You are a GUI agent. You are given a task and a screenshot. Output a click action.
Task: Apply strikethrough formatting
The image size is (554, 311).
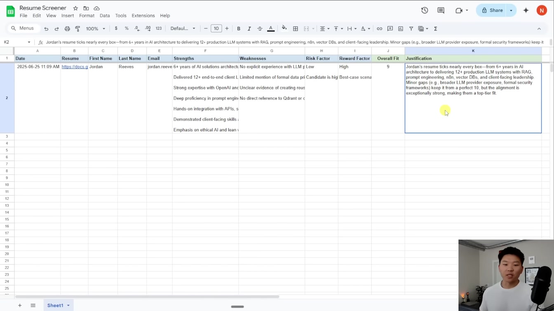click(260, 28)
